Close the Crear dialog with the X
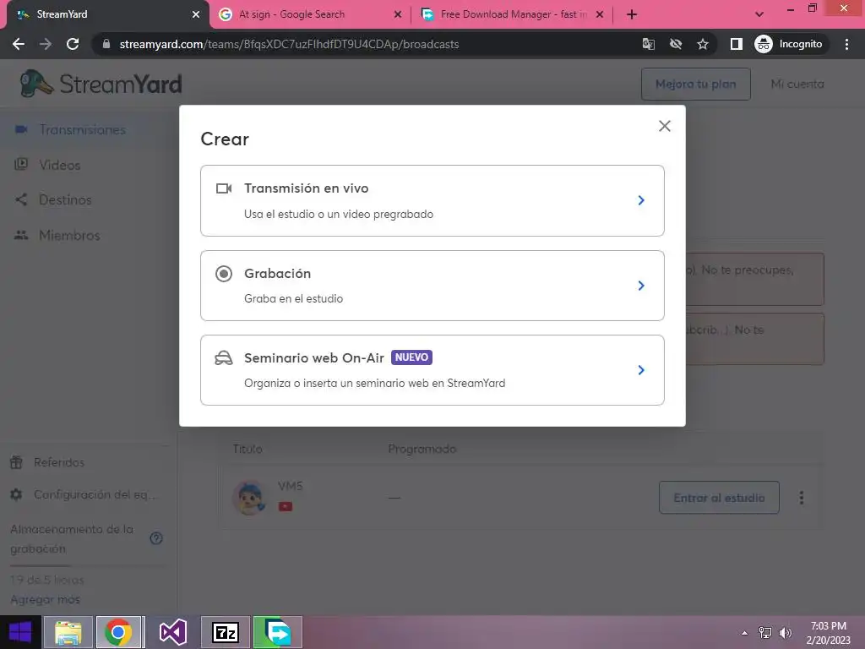This screenshot has height=649, width=865. pos(664,126)
